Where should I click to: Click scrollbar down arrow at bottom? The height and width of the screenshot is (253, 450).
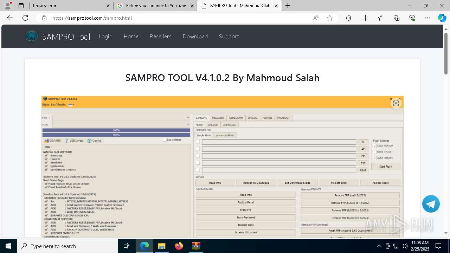pyautogui.click(x=446, y=233)
